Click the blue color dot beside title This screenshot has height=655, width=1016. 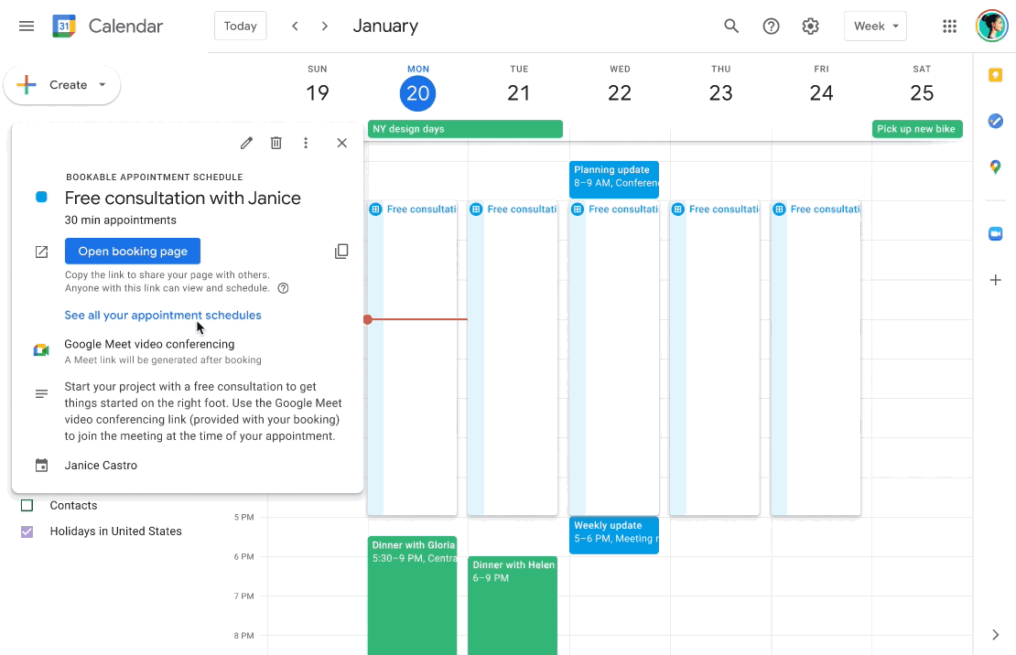click(41, 198)
